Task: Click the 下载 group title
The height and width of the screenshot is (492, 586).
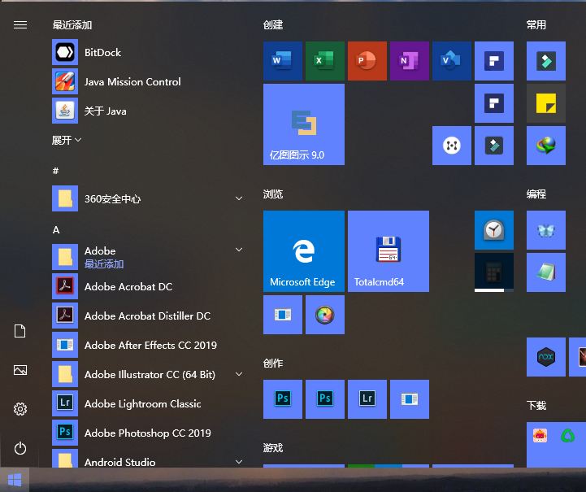Action: 536,405
